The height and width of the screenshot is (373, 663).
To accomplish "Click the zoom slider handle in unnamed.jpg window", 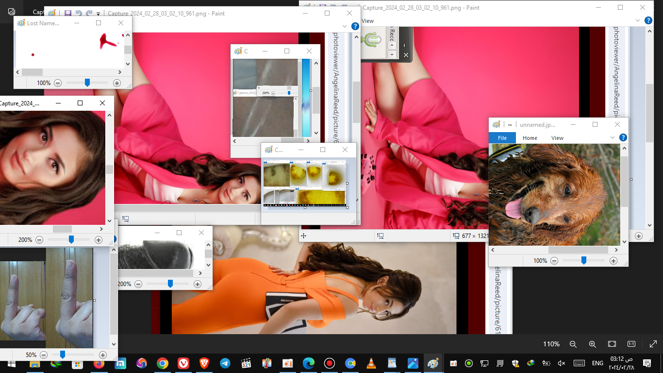I will pos(583,261).
